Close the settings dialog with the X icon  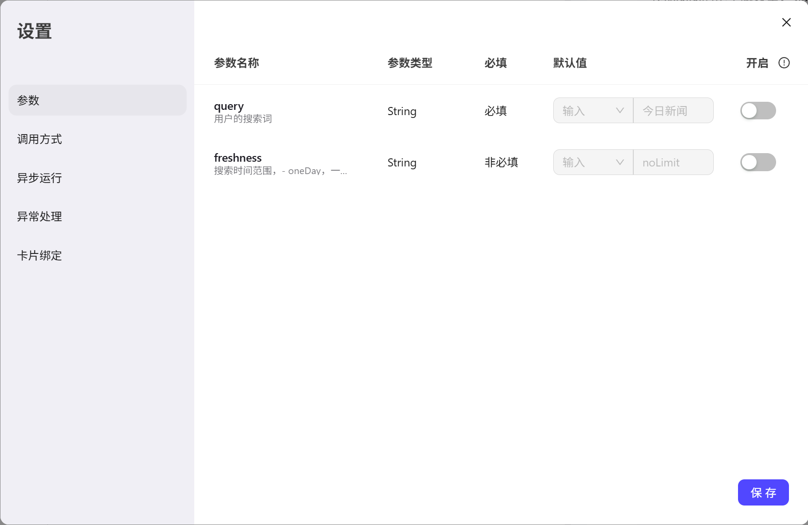tap(786, 22)
